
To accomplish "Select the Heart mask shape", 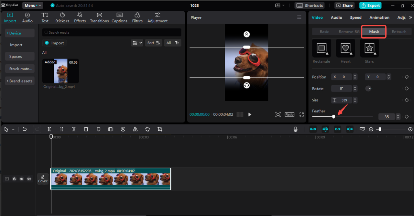I will click(x=345, y=49).
